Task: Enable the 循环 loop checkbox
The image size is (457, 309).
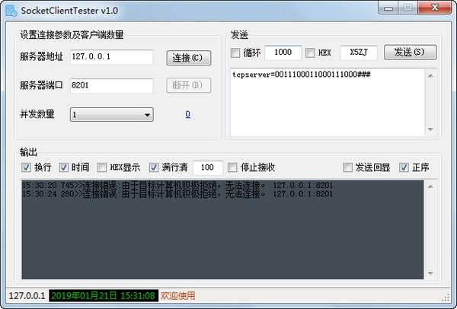Action: [235, 53]
